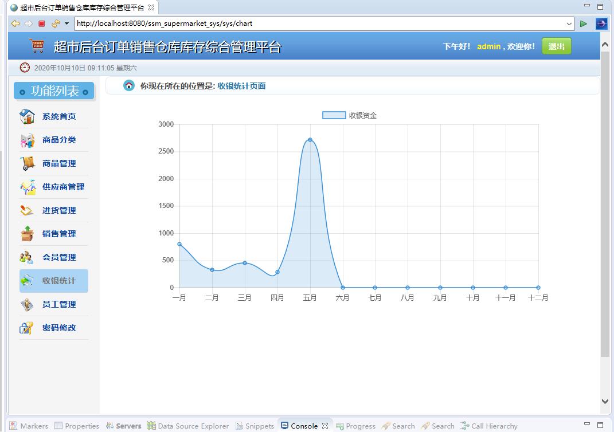Open the URL history dropdown arrow

click(569, 23)
